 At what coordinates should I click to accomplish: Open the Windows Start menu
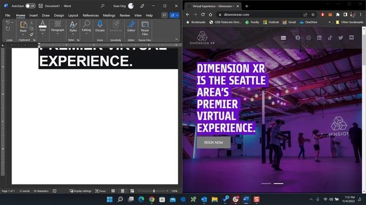(109, 199)
